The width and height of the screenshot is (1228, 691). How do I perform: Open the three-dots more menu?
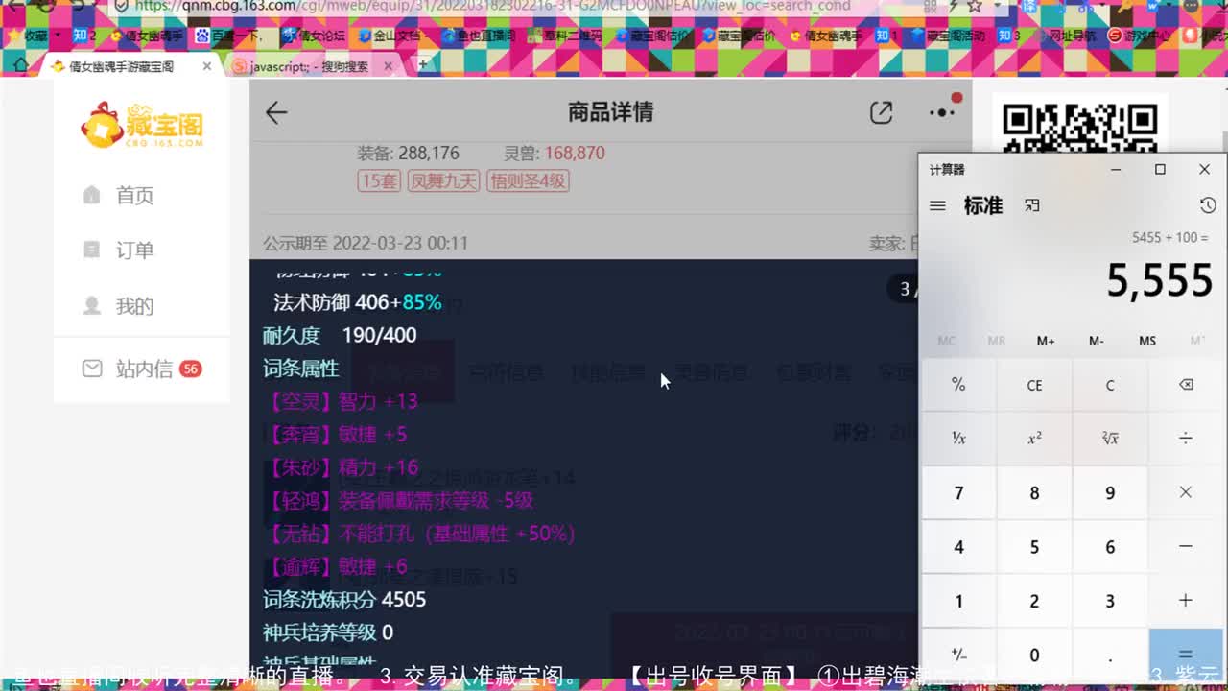(943, 112)
